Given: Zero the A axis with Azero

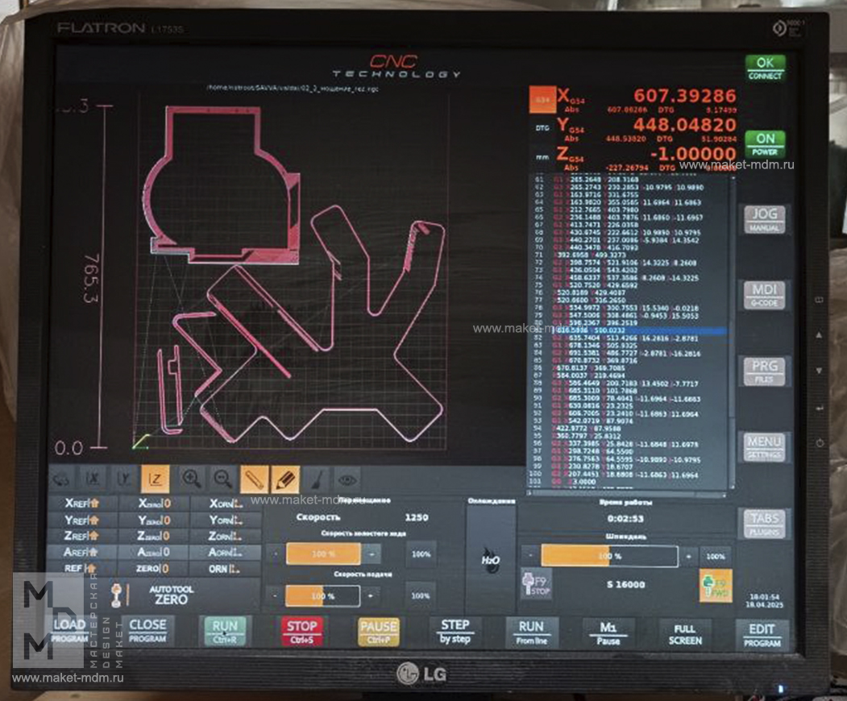Looking at the screenshot, I should pos(154,552).
